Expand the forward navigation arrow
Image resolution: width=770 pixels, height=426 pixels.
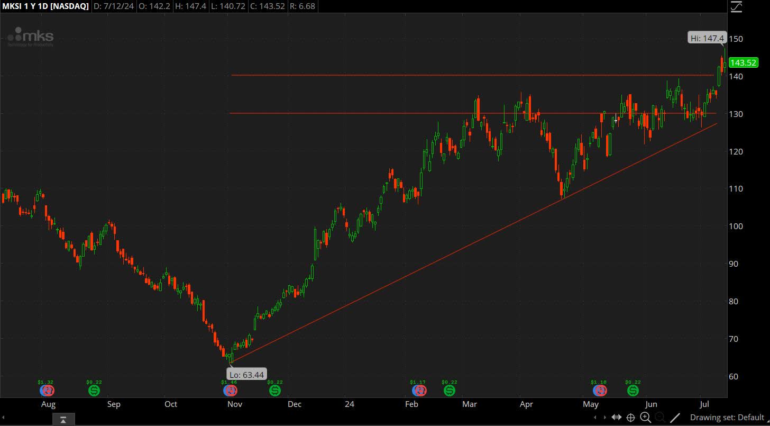tap(605, 418)
